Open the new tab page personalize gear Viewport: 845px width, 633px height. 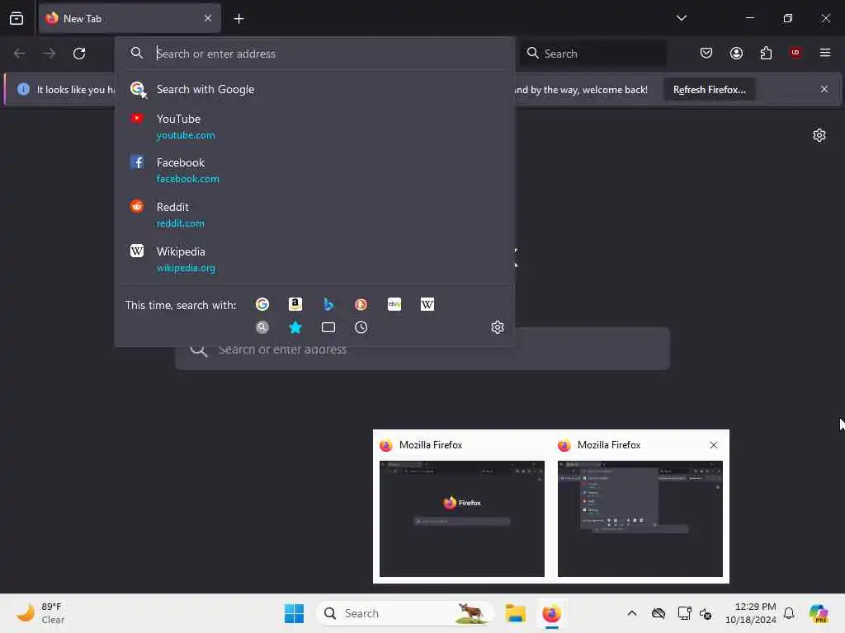click(x=819, y=135)
